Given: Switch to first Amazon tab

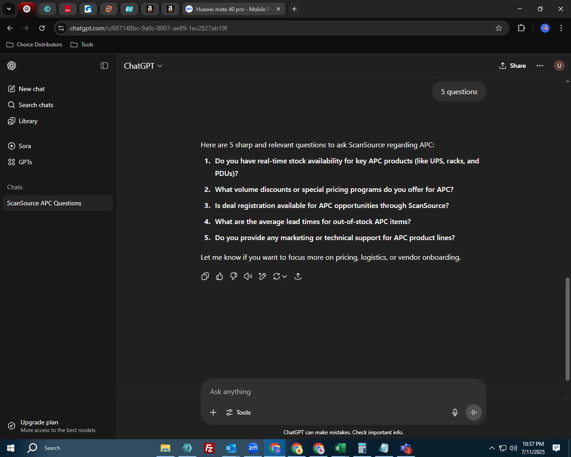Looking at the screenshot, I should pos(150,9).
